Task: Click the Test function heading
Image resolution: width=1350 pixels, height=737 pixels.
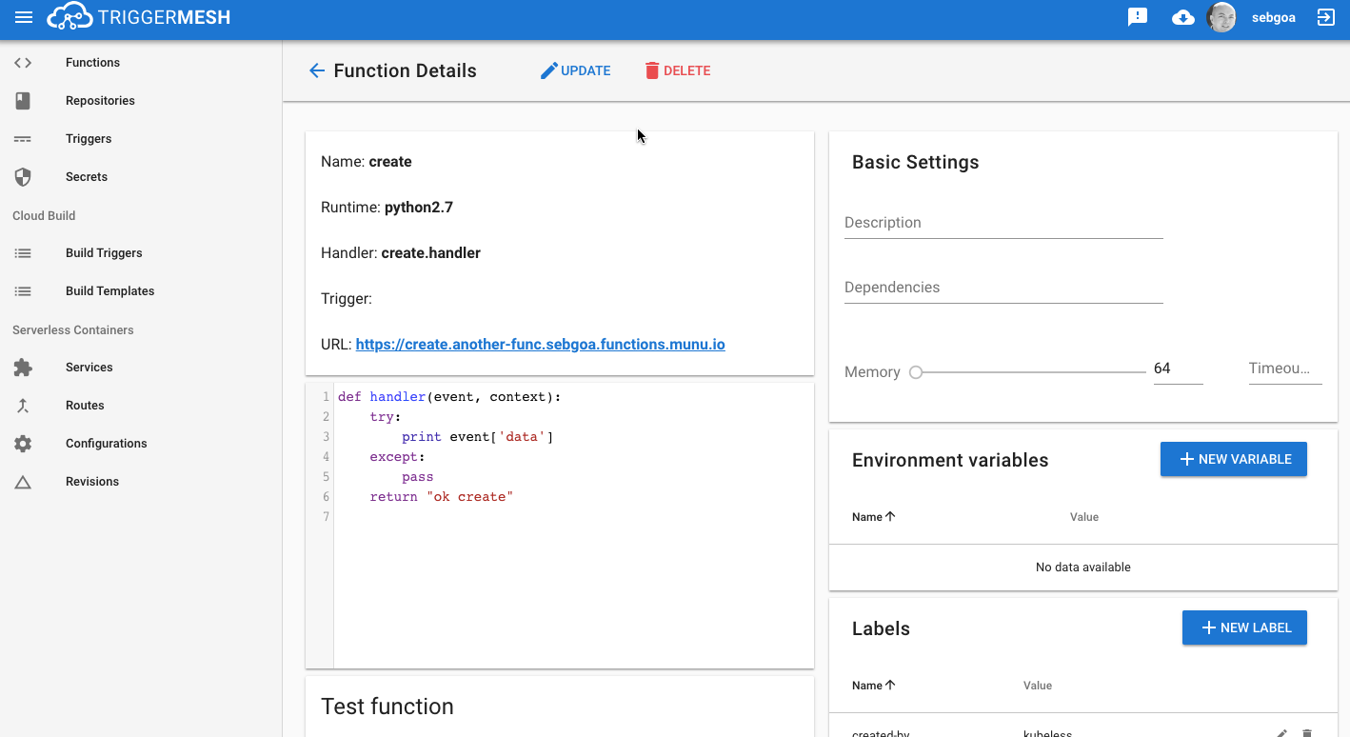Action: pos(387,707)
